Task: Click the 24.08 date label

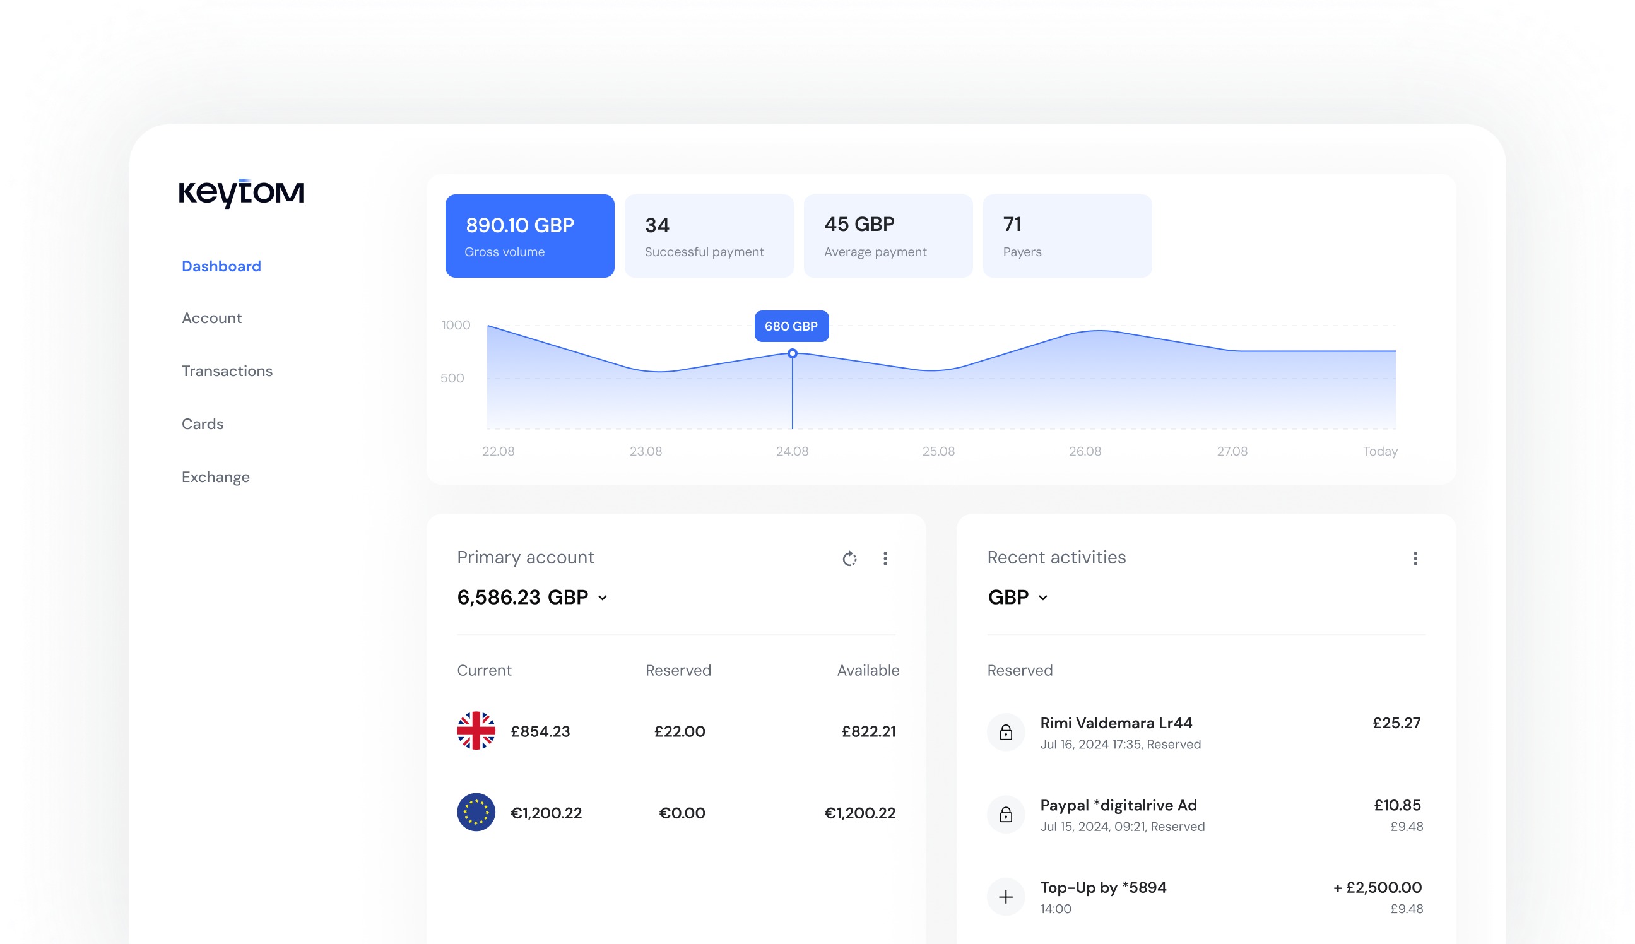Action: click(791, 451)
